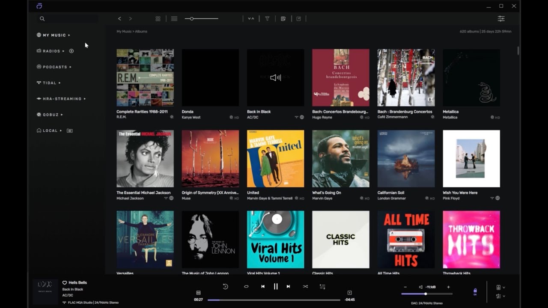Adjust the album thumbnail size slider
This screenshot has width=548, height=308.
[x=201, y=19]
